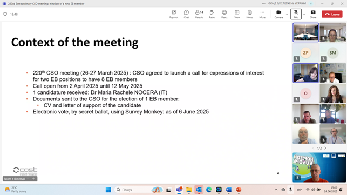Click the COST logo on slide

[x=25, y=171]
